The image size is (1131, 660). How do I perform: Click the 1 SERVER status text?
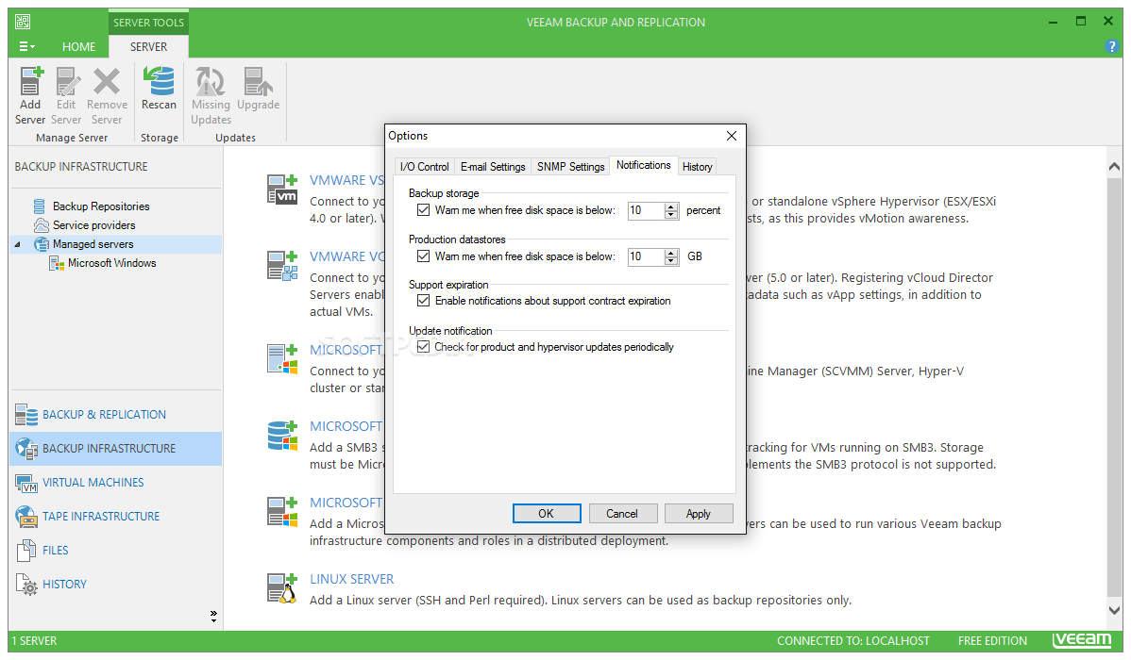tap(34, 640)
